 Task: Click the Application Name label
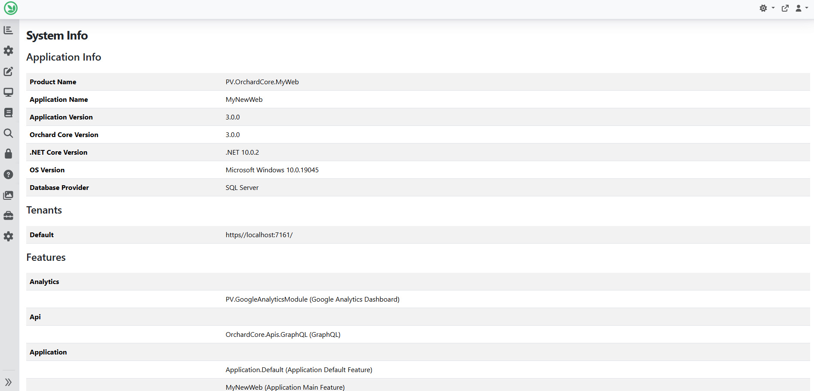point(59,100)
